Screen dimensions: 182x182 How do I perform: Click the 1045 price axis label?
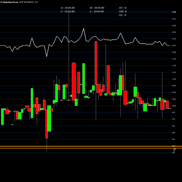[174, 99]
